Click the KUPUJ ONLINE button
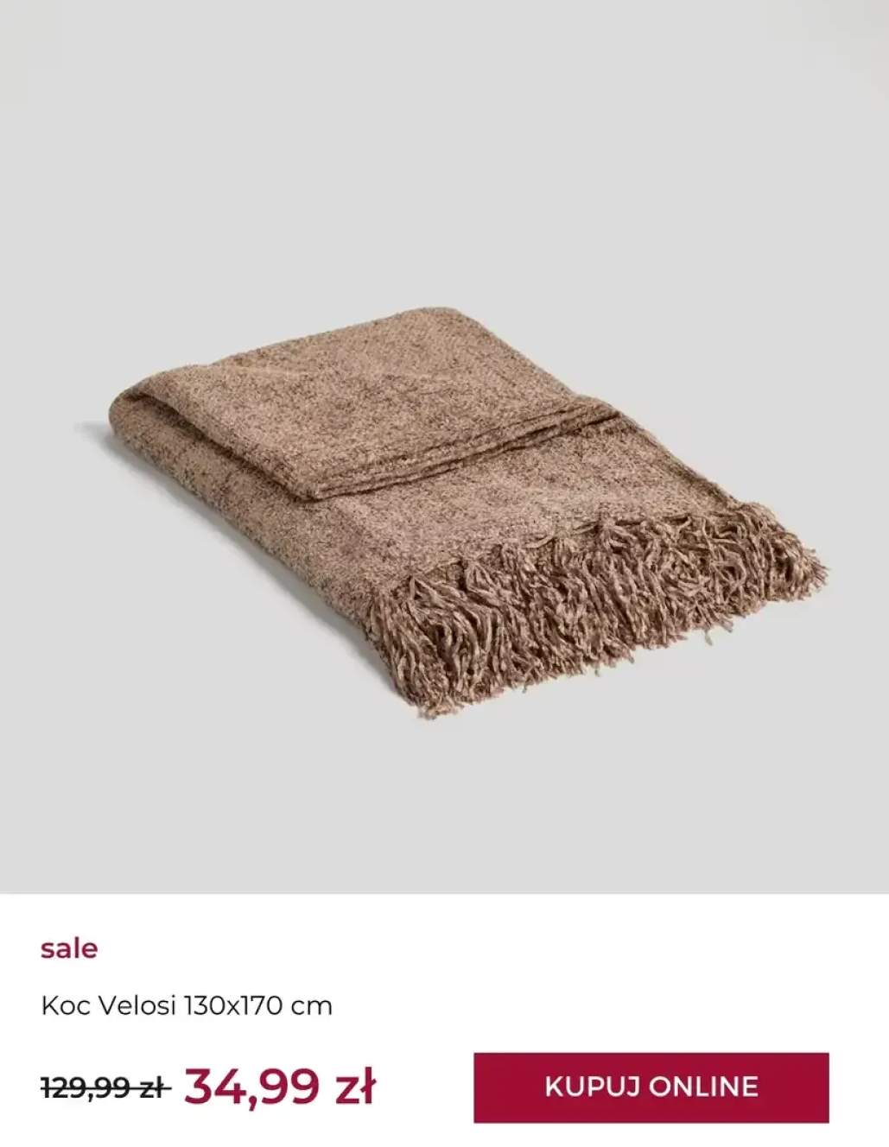The image size is (889, 1147). (x=651, y=1087)
